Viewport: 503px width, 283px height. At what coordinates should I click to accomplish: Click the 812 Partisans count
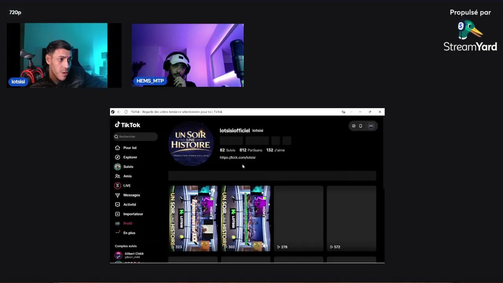[251, 150]
